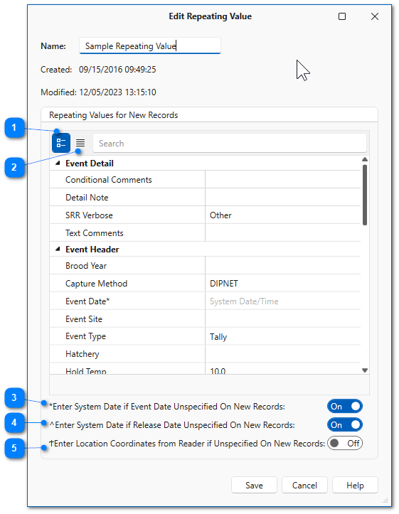Select the SRR Verbose row
The image size is (399, 514).
click(205, 215)
